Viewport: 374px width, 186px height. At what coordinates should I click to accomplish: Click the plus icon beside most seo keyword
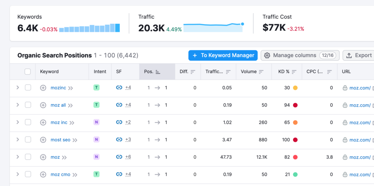43,140
